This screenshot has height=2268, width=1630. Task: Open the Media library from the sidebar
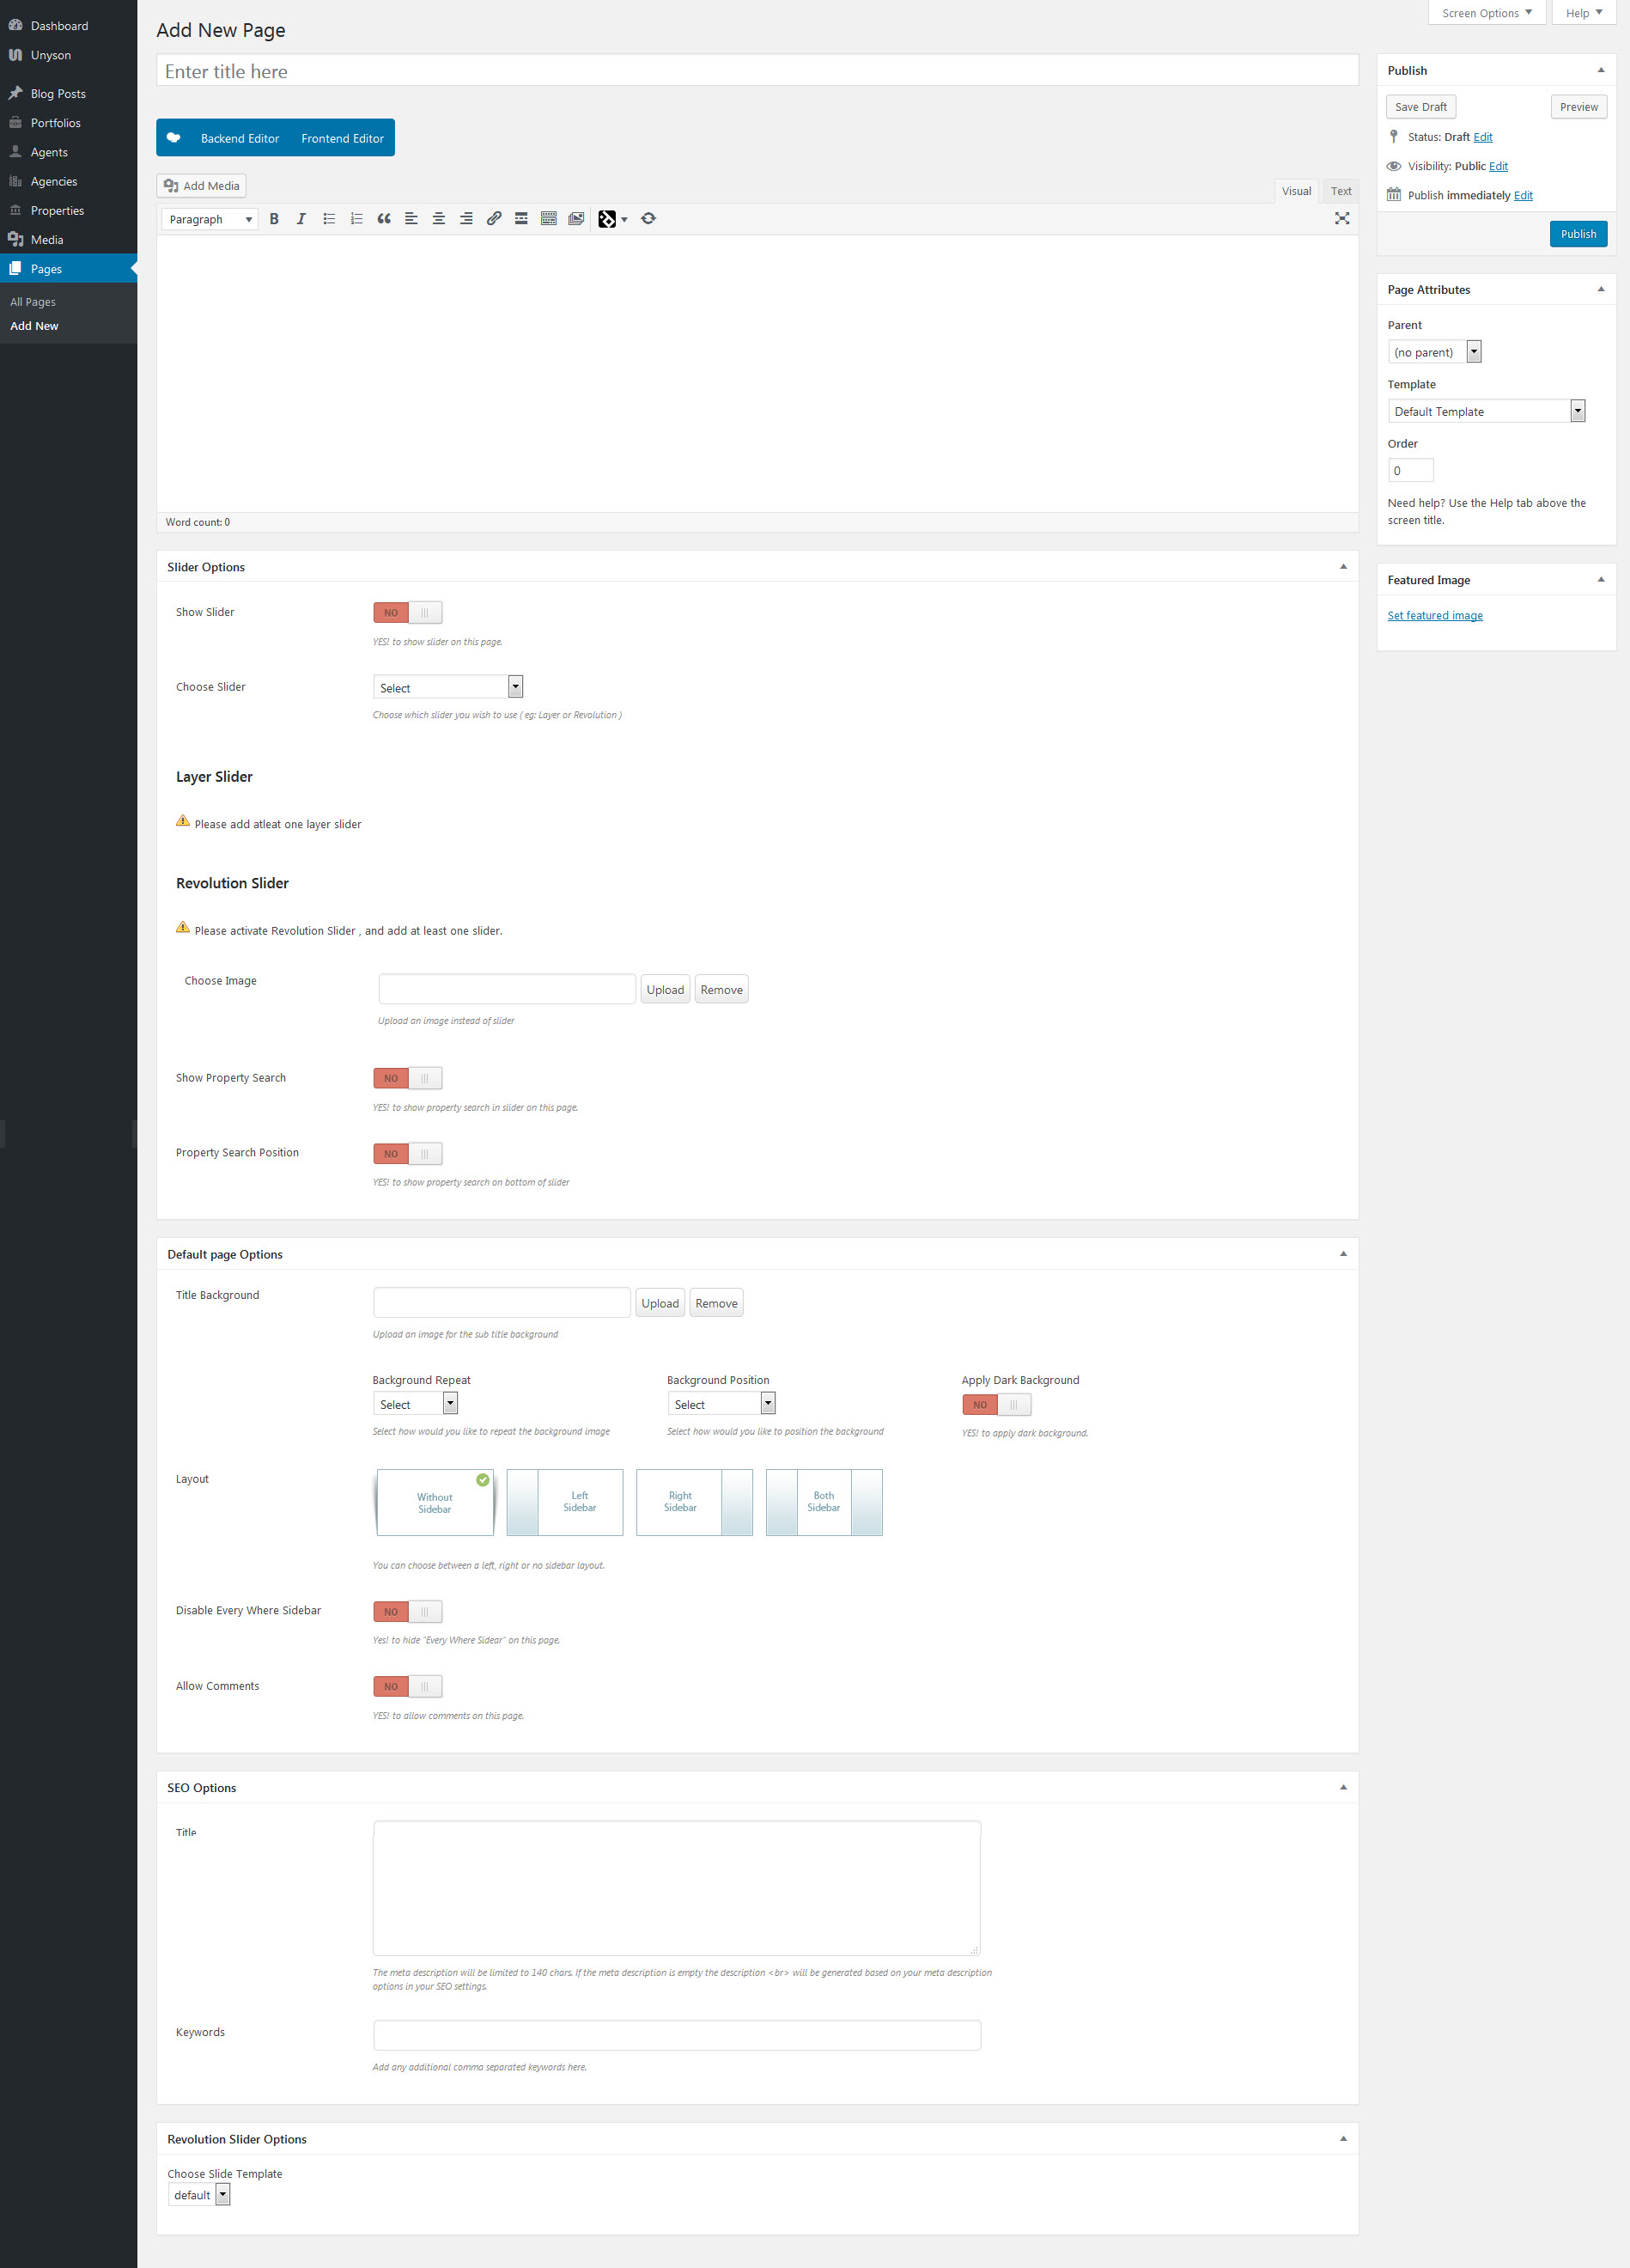coord(46,239)
